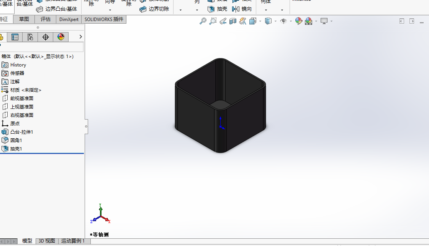
Task: Click the Boundary Boss/Base (边界凸台/基体) icon
Action: point(40,9)
